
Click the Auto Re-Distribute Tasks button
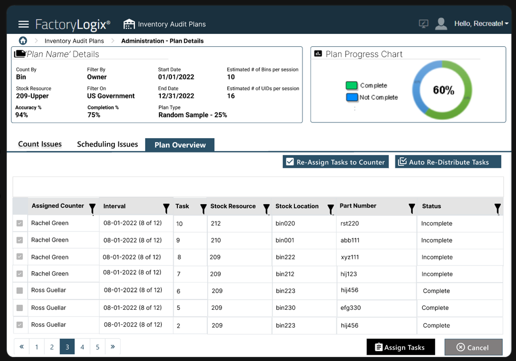tap(448, 162)
